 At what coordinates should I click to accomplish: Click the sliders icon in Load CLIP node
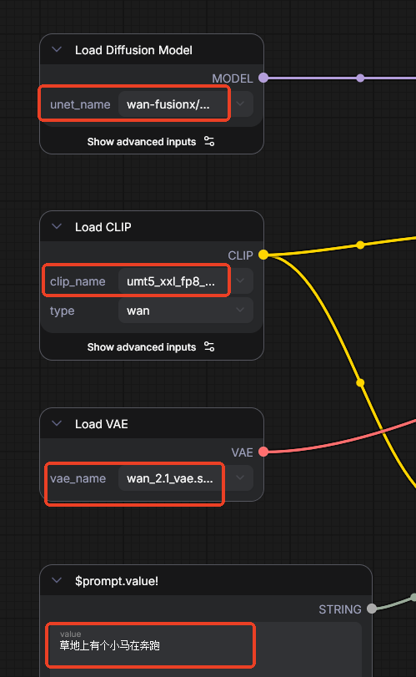(209, 346)
